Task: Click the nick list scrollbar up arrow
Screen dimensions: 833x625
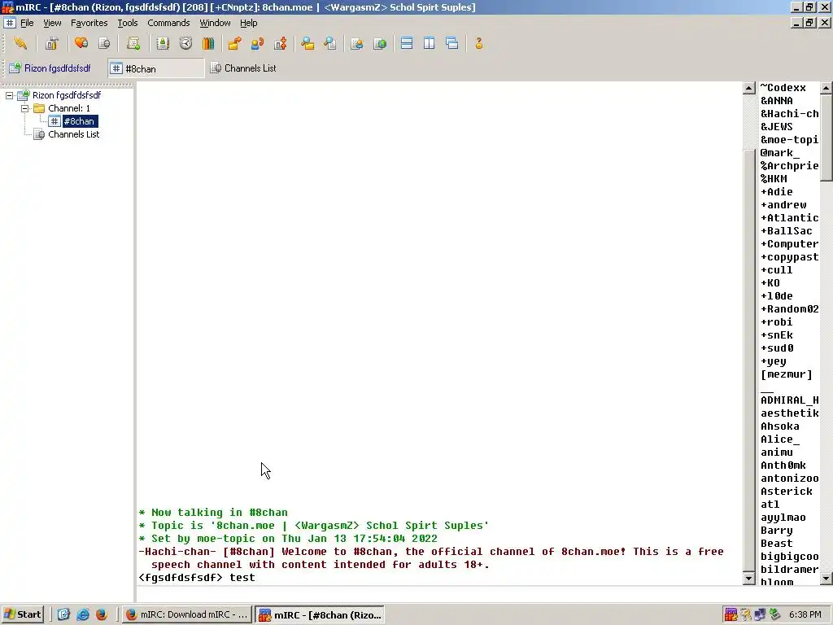Action: tap(826, 88)
